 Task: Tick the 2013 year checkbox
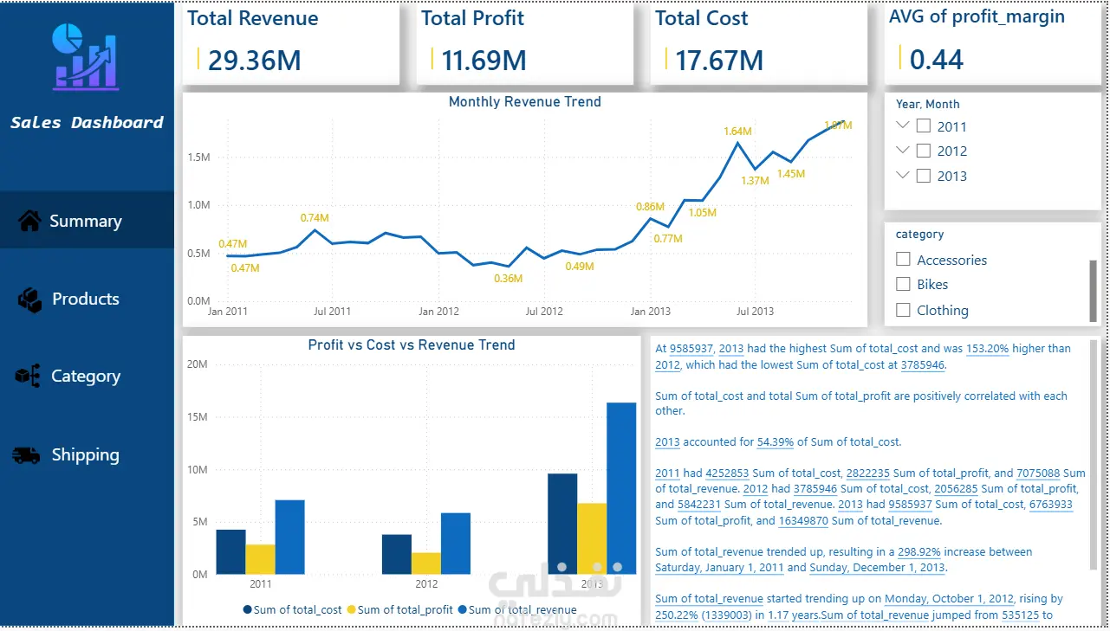(x=924, y=176)
